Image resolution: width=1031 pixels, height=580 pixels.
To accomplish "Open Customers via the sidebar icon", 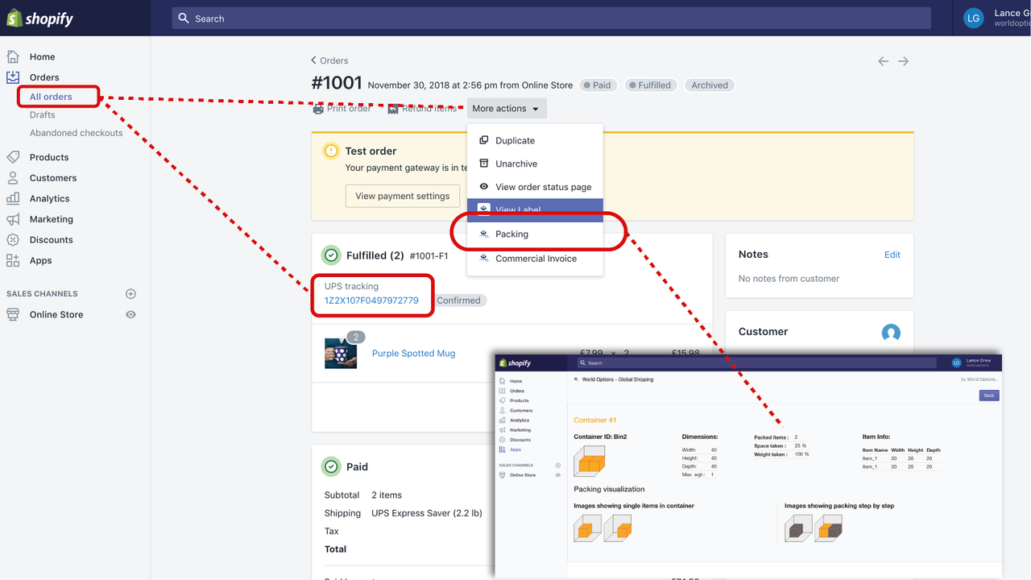I will (x=12, y=177).
